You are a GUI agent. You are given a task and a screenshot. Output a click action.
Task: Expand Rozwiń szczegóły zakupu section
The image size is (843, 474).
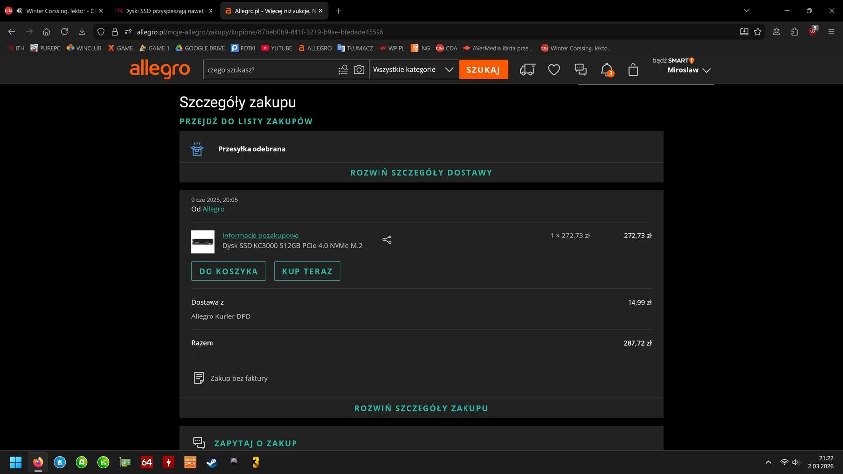[x=421, y=408]
